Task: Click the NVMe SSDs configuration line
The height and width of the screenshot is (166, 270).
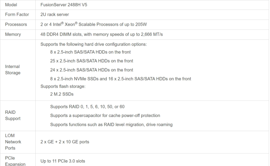Action: point(120,78)
